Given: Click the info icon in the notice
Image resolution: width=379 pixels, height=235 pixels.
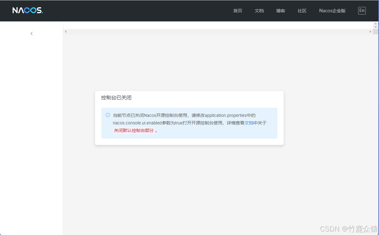Looking at the screenshot, I should (108, 115).
